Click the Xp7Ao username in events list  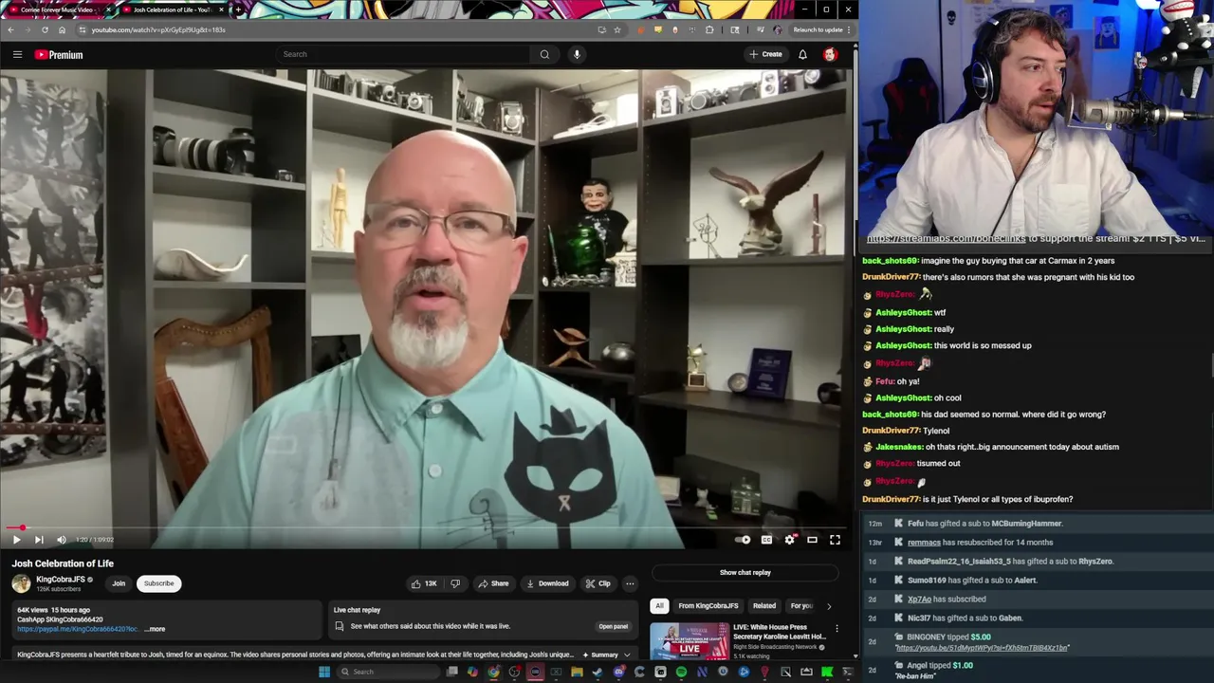[920, 600]
